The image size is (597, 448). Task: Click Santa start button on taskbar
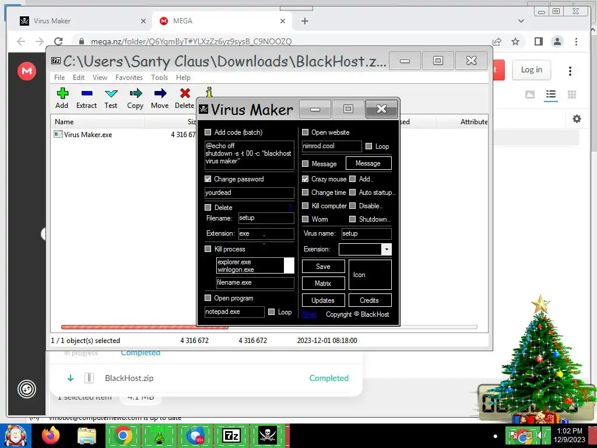pos(15,436)
